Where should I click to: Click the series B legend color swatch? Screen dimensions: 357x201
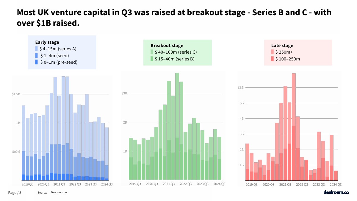152,59
